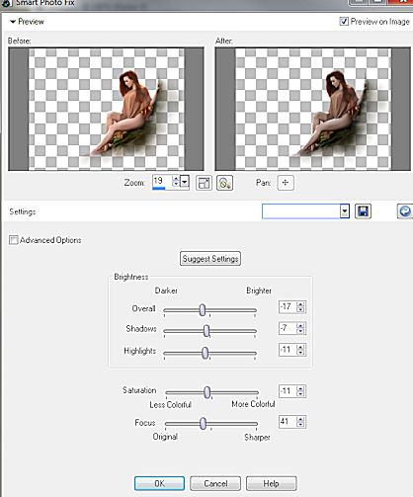Click the Saturation value field showing -11
Screen dimensions: 413x497
click(x=288, y=391)
